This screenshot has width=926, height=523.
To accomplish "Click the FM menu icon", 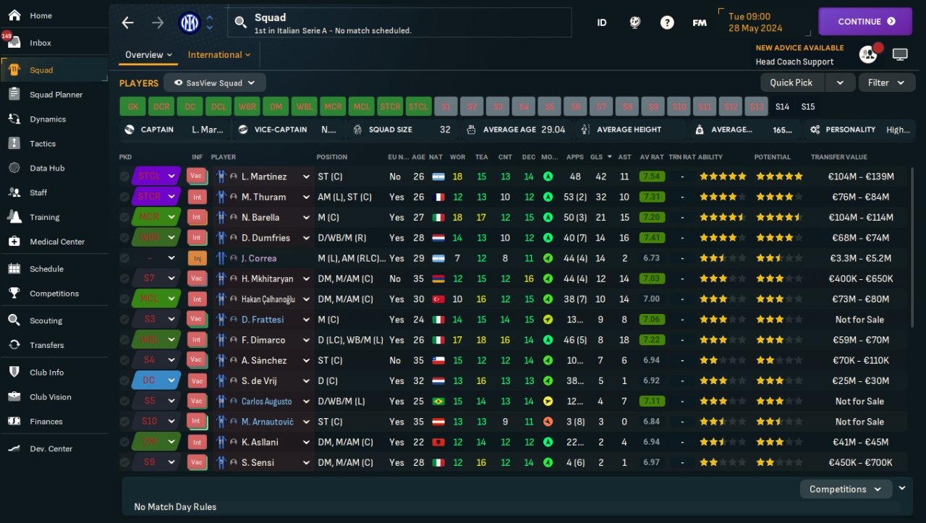I will (700, 22).
